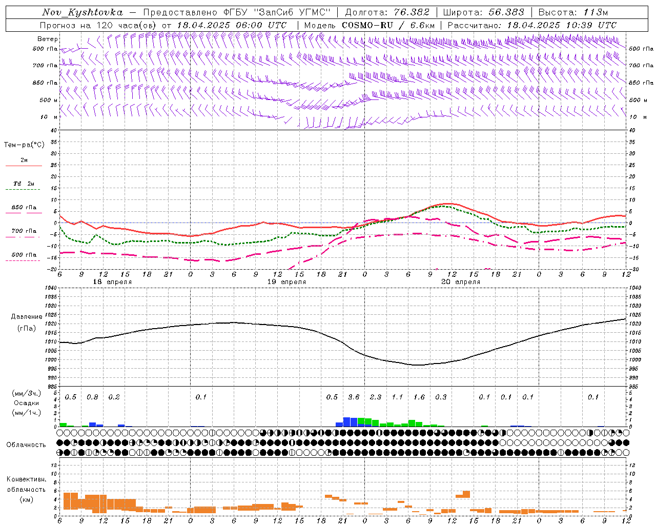The width and height of the screenshot is (656, 525).
Task: Select the model label 'COSMO-RU / 6.6км'
Action: 388,25
